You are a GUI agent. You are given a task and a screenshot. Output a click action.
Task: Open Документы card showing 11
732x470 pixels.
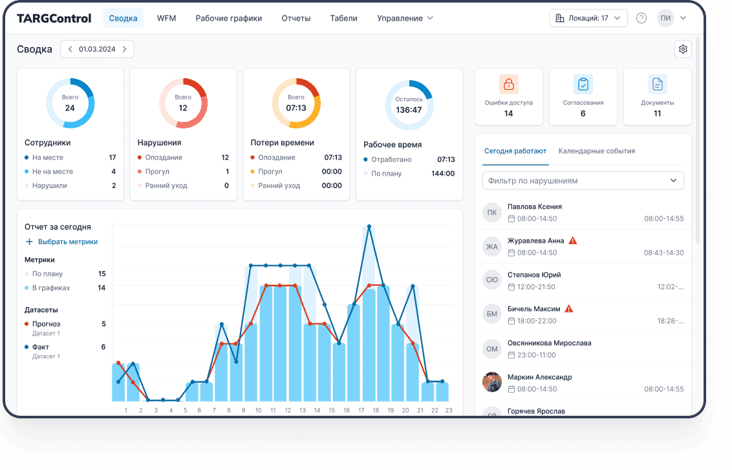coord(657,97)
